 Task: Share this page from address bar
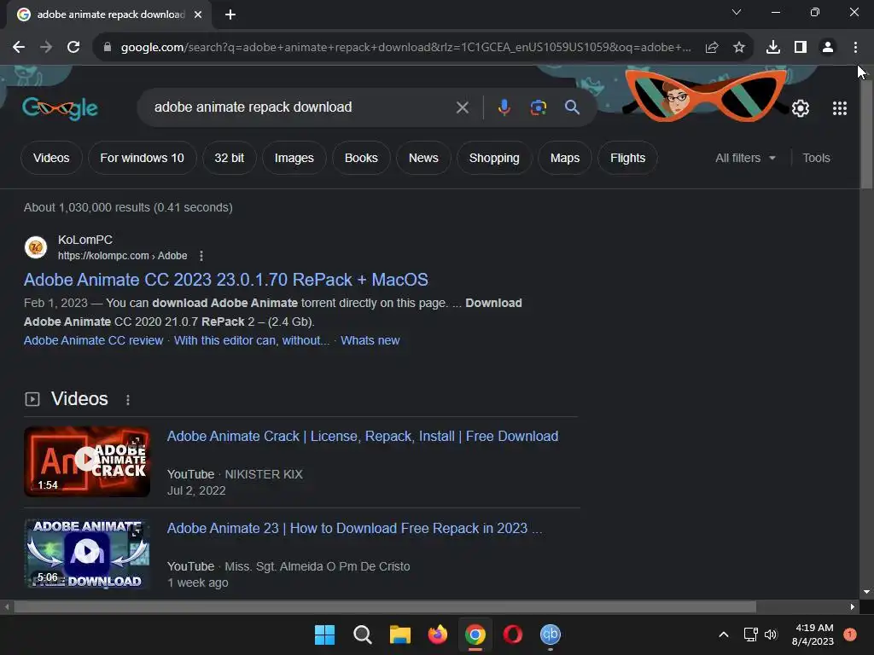click(712, 48)
